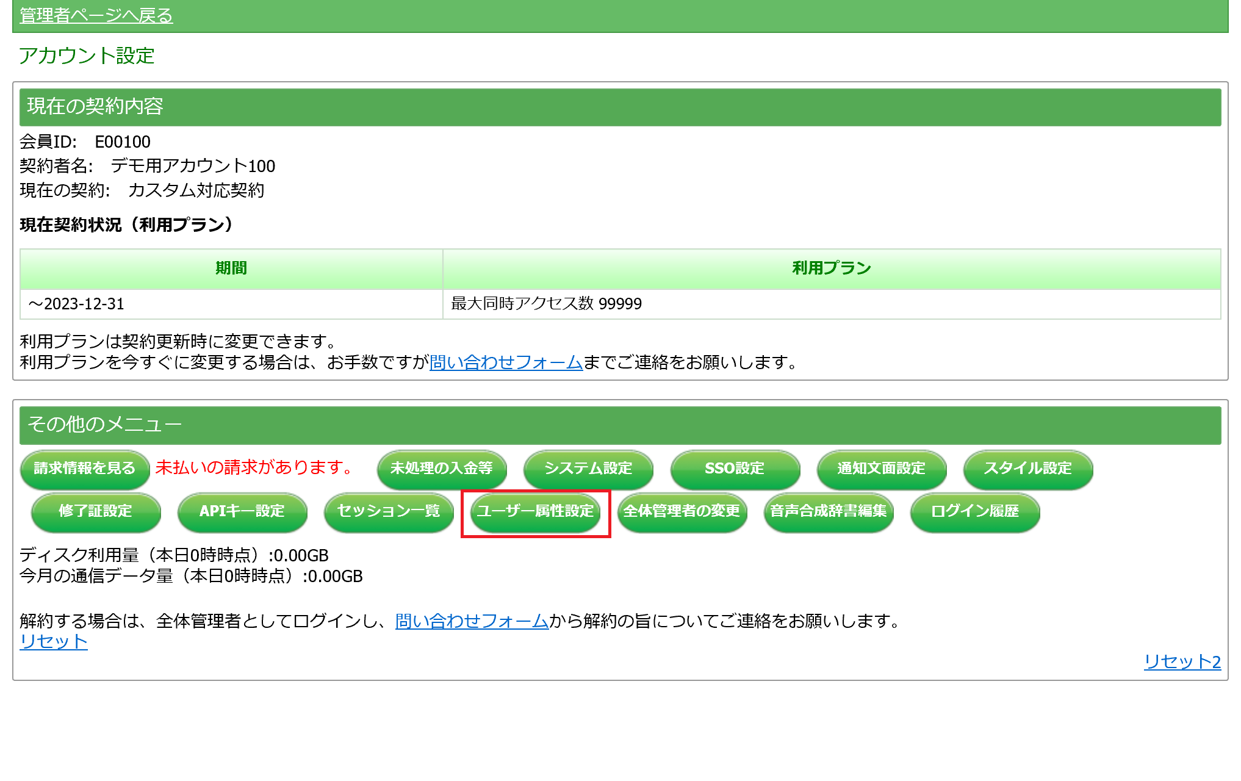Click the ～2023-12-31 period cell
Screen dimensions: 1241x781
point(231,304)
